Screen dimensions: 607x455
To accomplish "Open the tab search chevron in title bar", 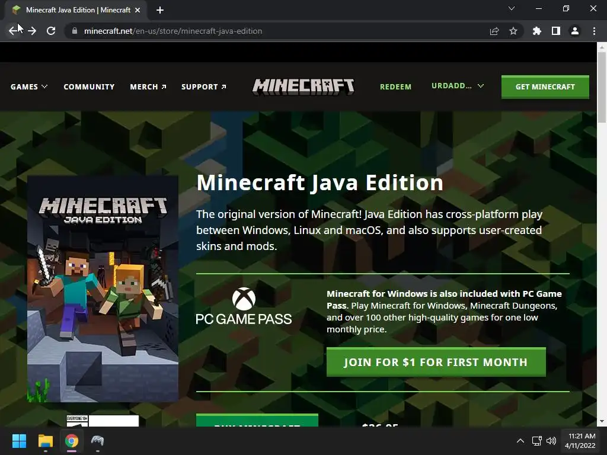I will (x=512, y=8).
